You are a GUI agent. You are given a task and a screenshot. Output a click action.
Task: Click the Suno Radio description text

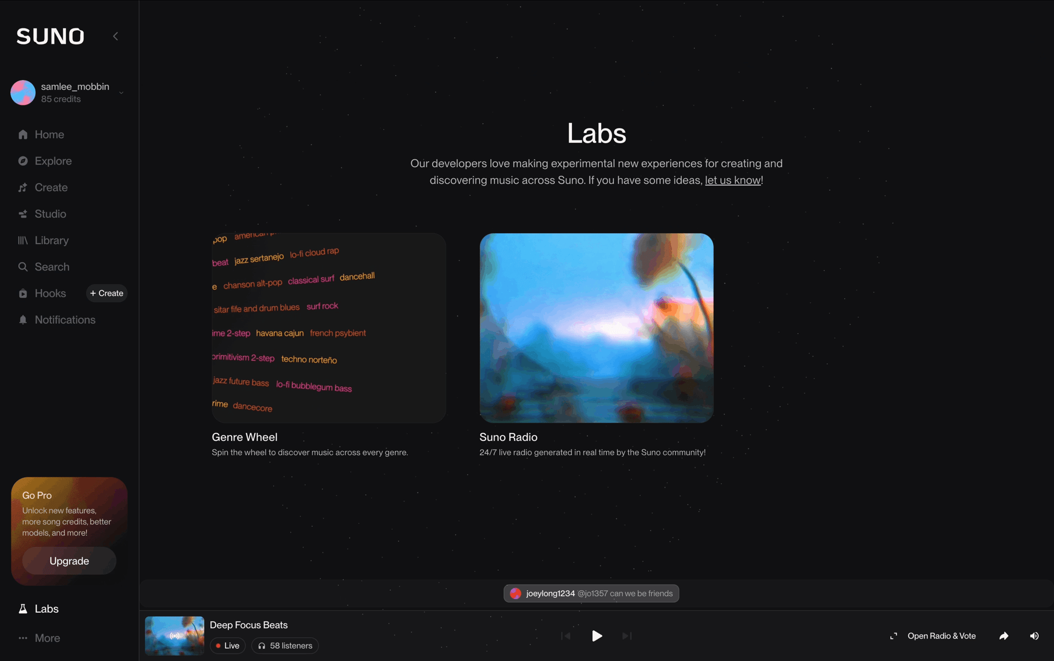click(592, 453)
